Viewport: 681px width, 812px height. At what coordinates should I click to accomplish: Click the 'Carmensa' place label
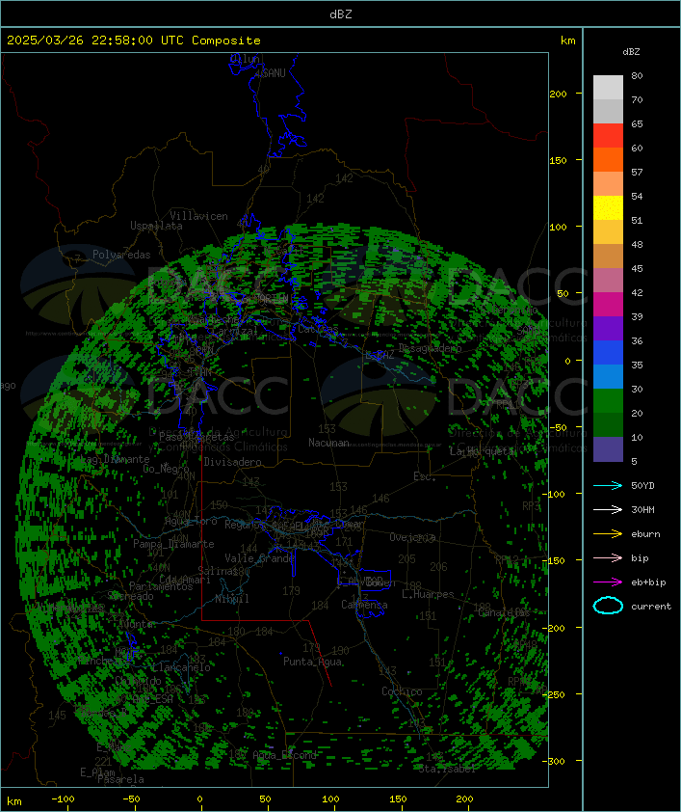pyautogui.click(x=364, y=605)
